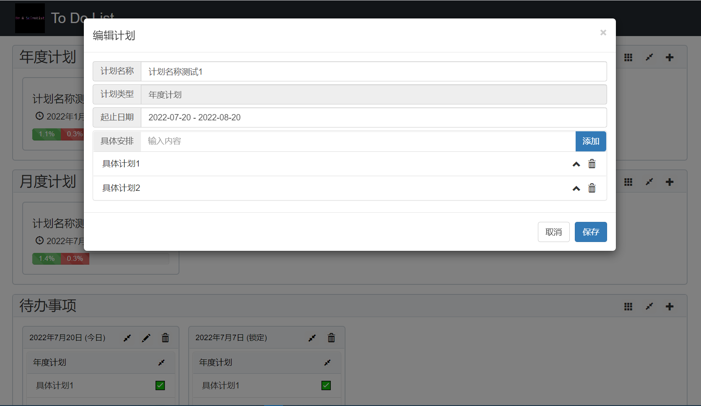Delete the 具体计划1 item in dialog

592,164
